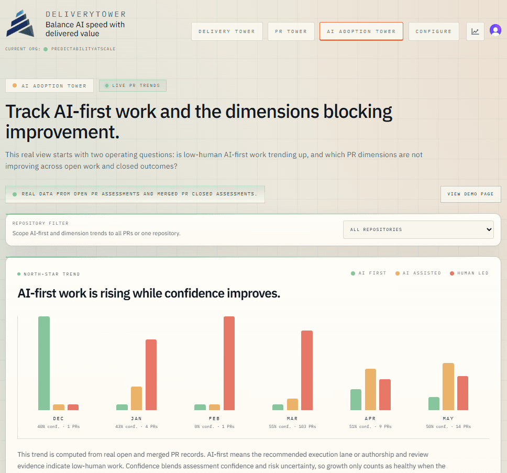Click the 'AI-first work is rising' heading

pos(149,293)
